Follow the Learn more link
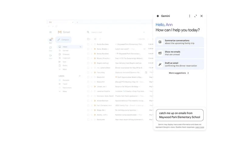 coord(200,127)
